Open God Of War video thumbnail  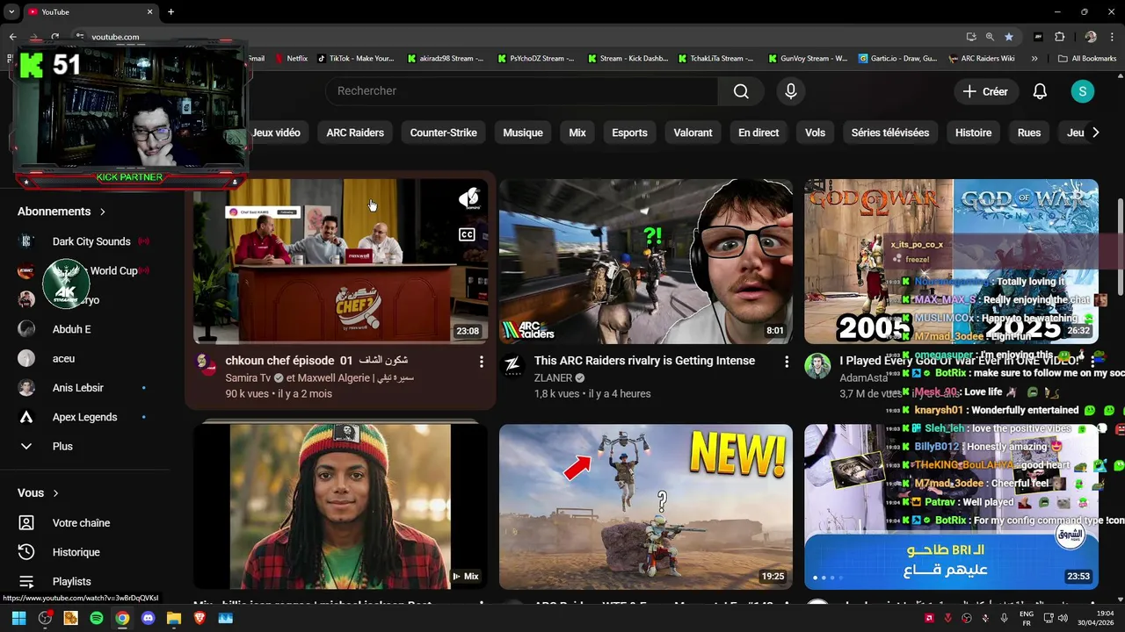coord(951,262)
